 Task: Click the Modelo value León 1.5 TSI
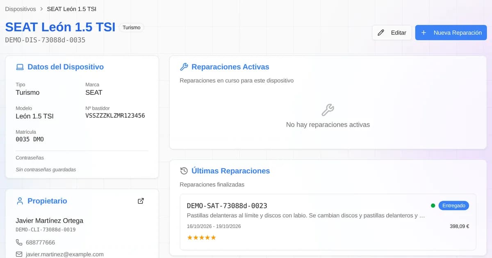(34, 116)
